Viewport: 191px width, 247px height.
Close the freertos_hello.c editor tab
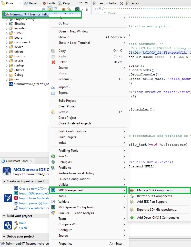(x=121, y=3)
